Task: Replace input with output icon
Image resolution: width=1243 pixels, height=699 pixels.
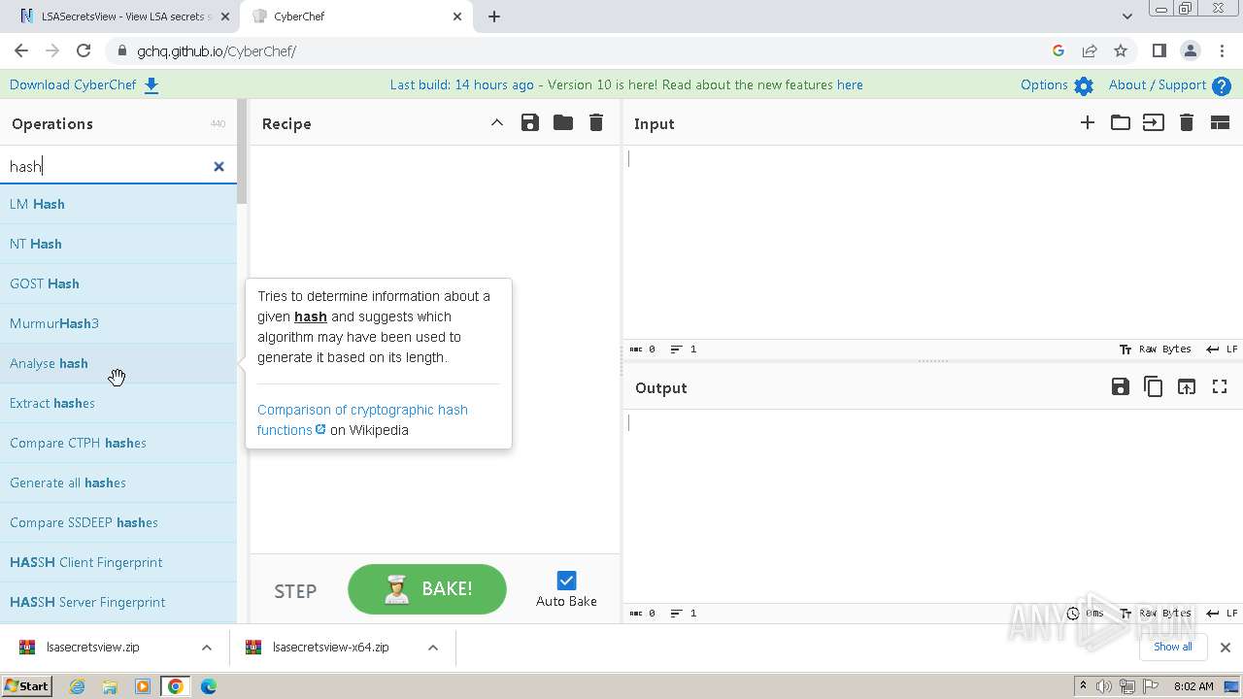Action: coord(1187,386)
